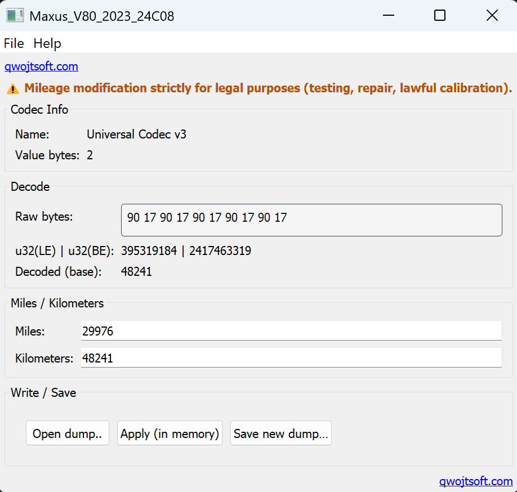Save a new dump file
Viewport: 517px width, 492px height.
pos(280,433)
